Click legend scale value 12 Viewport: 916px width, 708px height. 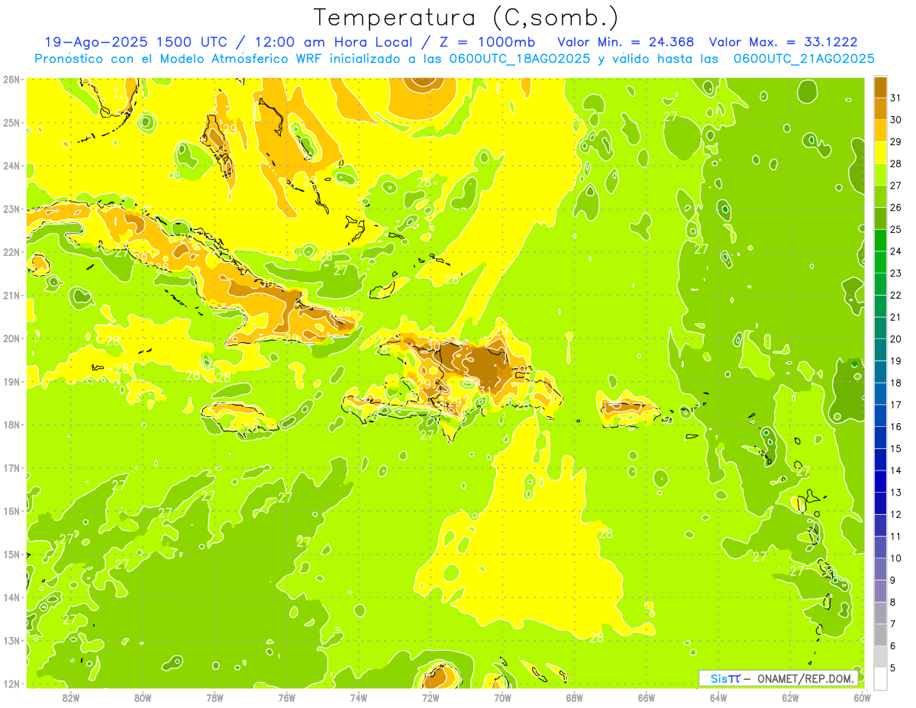click(895, 514)
